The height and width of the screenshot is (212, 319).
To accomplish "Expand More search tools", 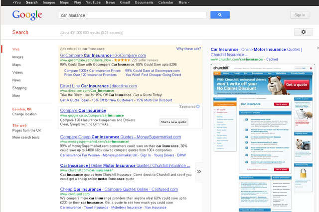I will (x=26, y=137).
